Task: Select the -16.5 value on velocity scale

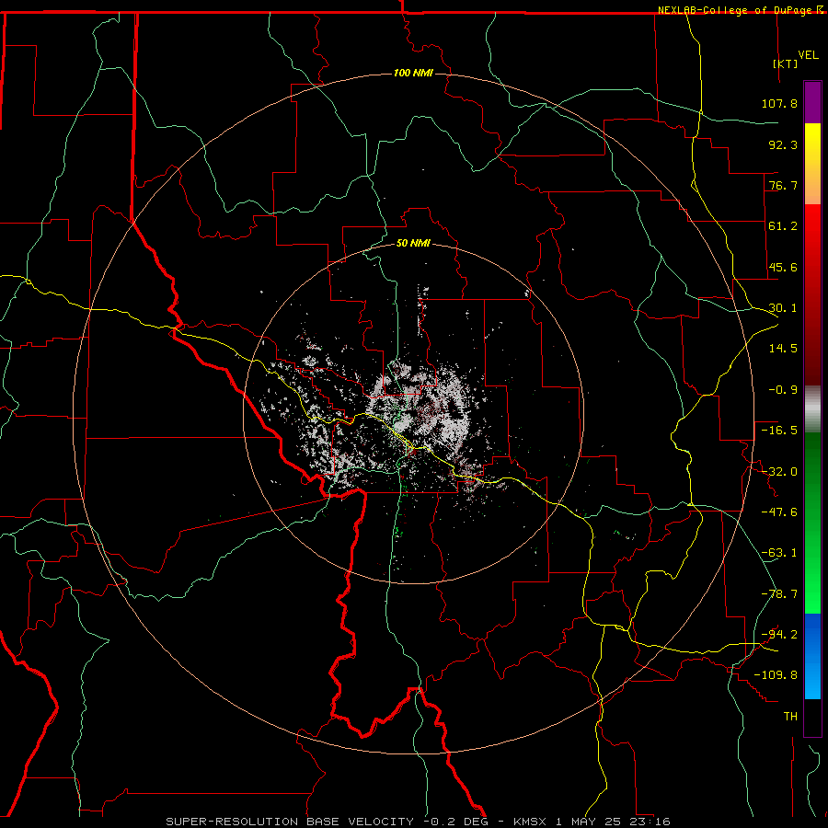Action: tap(779, 431)
